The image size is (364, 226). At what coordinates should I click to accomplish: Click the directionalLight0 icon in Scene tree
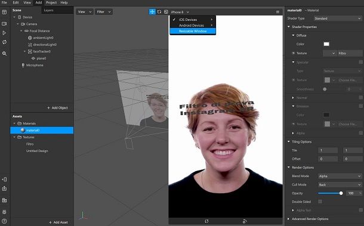pyautogui.click(x=30, y=45)
